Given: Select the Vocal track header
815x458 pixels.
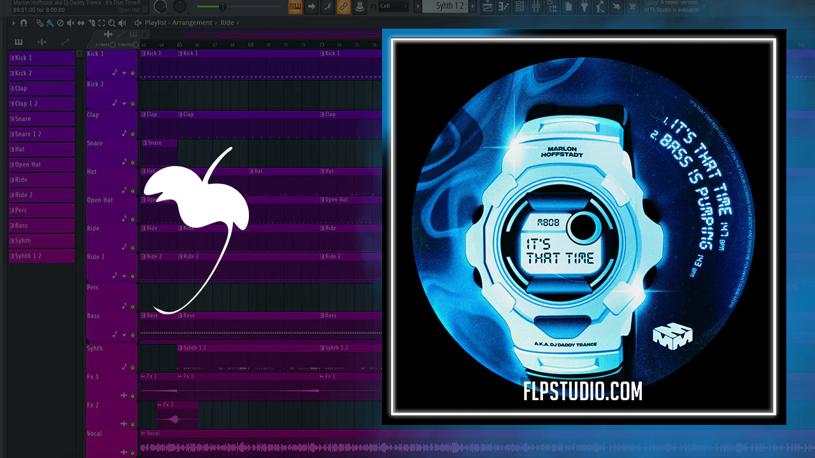Looking at the screenshot, I should click(x=111, y=443).
